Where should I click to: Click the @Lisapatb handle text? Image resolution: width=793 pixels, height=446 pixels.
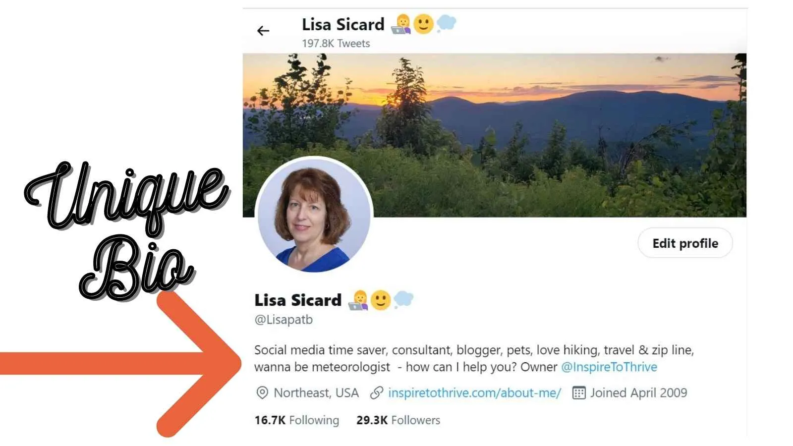pos(283,320)
